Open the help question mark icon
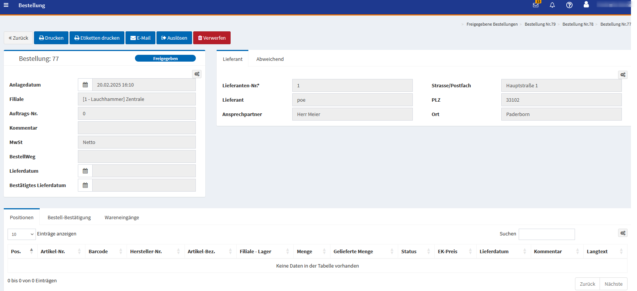The width and height of the screenshot is (637, 291). click(x=569, y=5)
